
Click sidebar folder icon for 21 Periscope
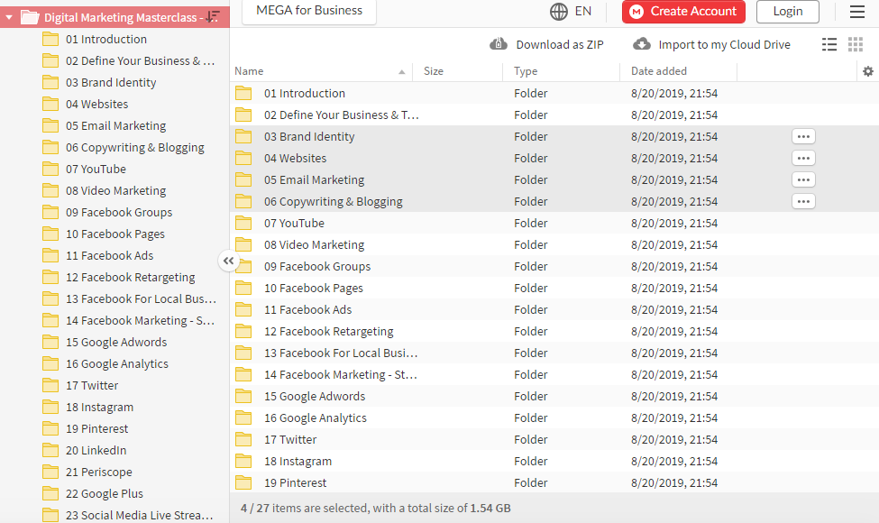pos(50,472)
